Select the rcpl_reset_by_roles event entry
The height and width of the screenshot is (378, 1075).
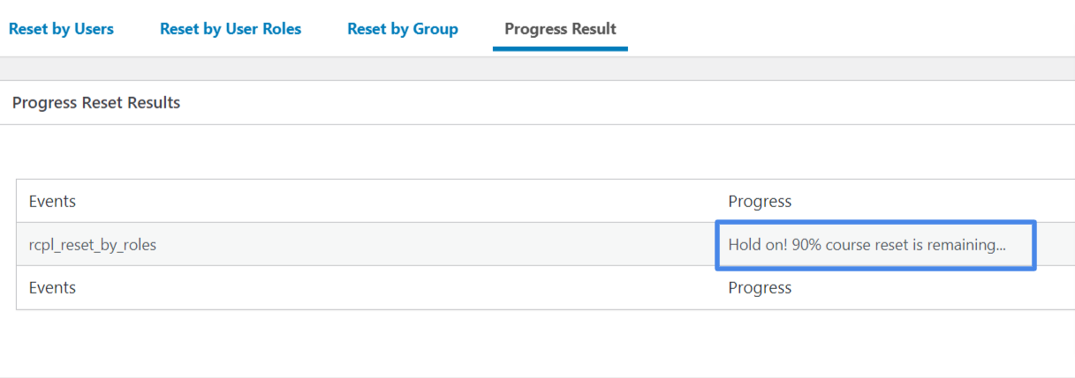[x=93, y=245]
